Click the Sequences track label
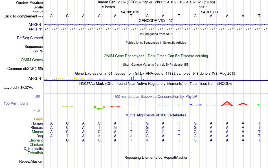 click(34, 47)
